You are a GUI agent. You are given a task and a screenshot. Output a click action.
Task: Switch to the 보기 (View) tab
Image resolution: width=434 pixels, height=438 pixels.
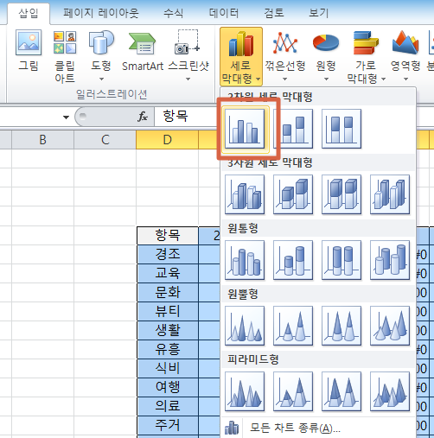319,13
